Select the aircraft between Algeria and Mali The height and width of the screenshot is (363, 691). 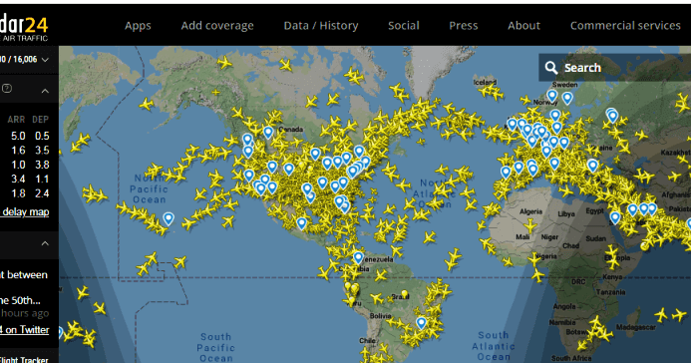pyautogui.click(x=530, y=226)
